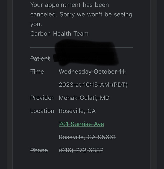The image size is (164, 169).
Task: Click the 2023 at 10:15 AM (PDT) time
Action: click(x=93, y=85)
